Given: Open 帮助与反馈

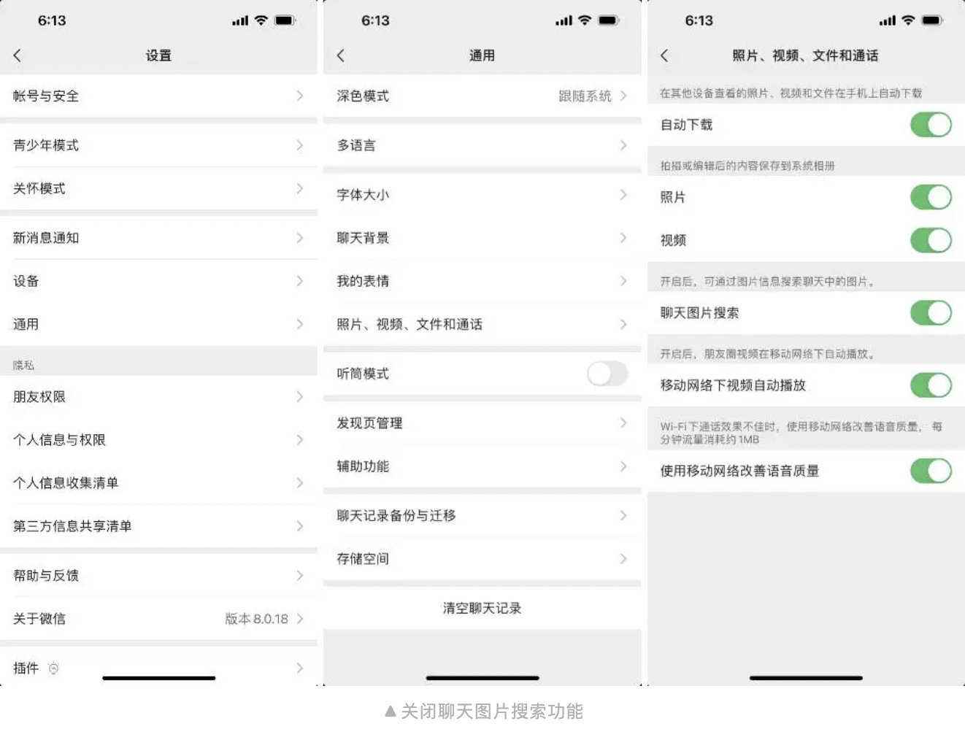Looking at the screenshot, I should click(x=159, y=576).
